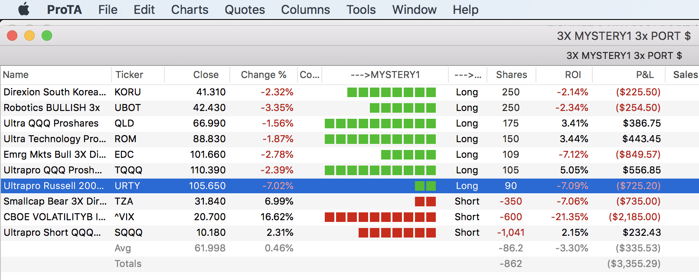Image resolution: width=699 pixels, height=280 pixels.
Task: Select the Direxion South Korea row name
Action: point(55,92)
